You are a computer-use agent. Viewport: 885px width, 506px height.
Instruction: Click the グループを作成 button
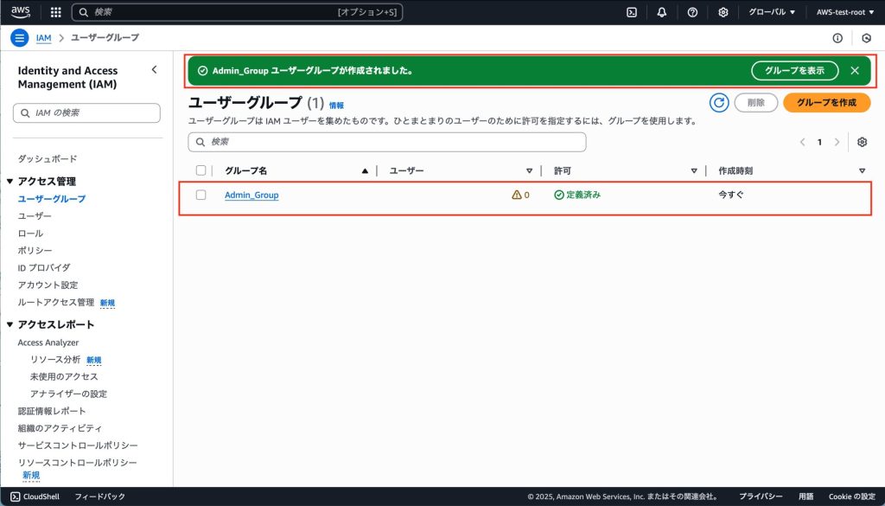pos(827,103)
